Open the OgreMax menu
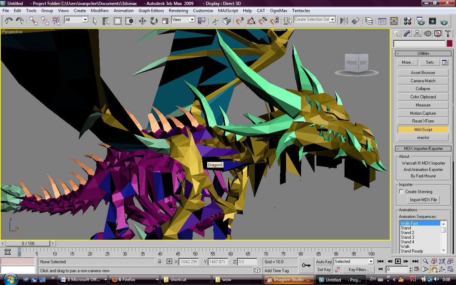Screen dimensions: 456x285 point(279,11)
